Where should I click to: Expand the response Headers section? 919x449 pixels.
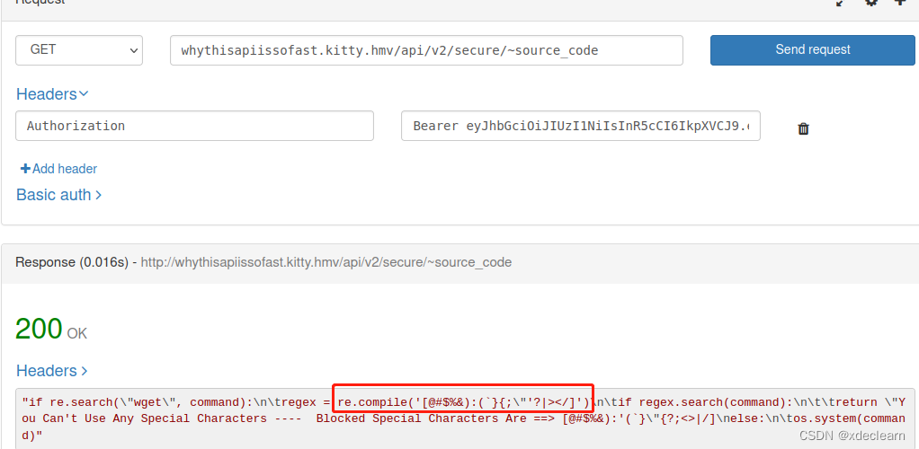coord(52,371)
